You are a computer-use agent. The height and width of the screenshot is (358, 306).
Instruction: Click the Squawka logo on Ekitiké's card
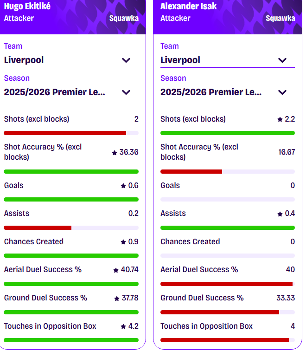(x=124, y=19)
